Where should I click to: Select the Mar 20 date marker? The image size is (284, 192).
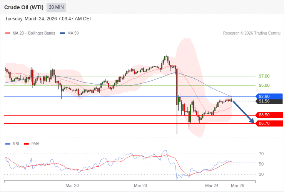[72, 185]
